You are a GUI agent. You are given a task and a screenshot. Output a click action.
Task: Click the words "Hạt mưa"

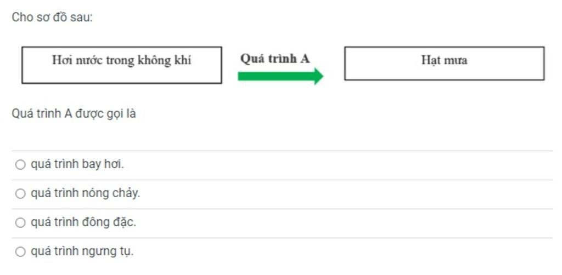click(445, 60)
